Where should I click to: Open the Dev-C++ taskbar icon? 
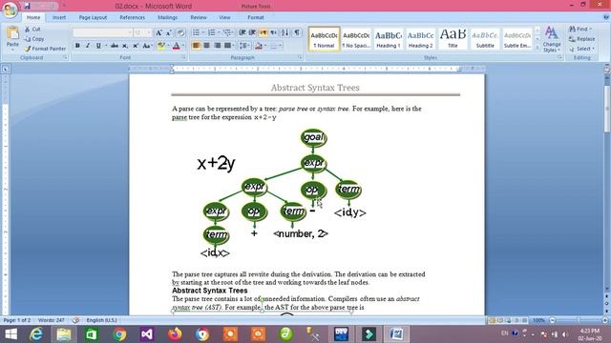[341, 334]
